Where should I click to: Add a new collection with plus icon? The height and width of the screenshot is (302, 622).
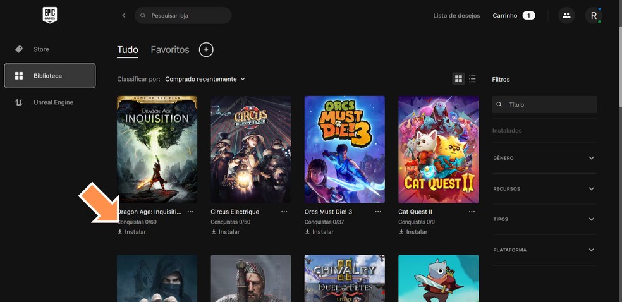[x=206, y=50]
